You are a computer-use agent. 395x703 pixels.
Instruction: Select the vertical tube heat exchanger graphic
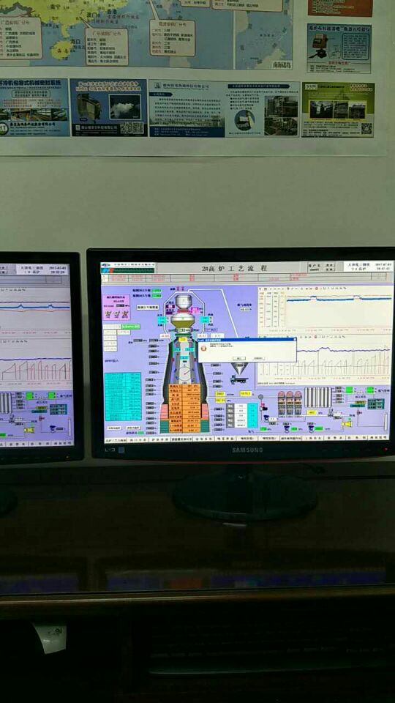tap(317, 397)
